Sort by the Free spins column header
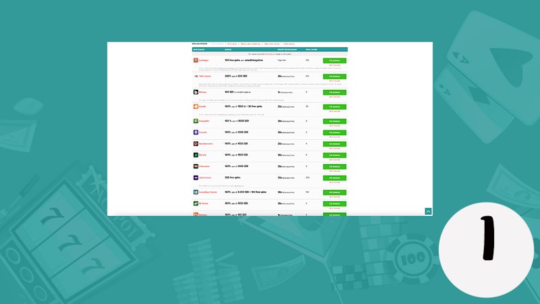 (311, 49)
